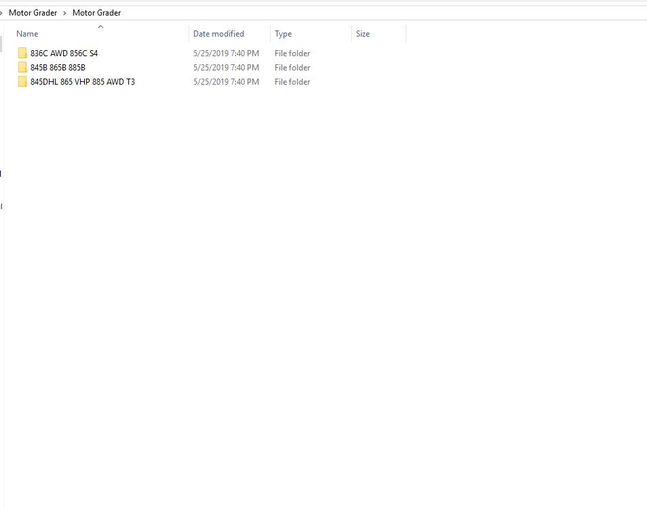Select the 845DHL 865 VHP 885 AWD T3 folder icon
This screenshot has width=647, height=508.
(22, 81)
